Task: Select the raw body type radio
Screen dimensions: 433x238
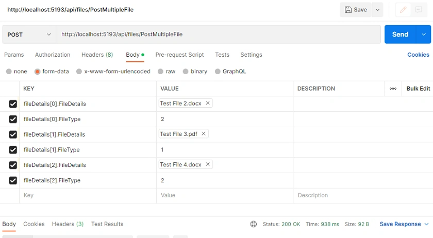Action: 160,72
